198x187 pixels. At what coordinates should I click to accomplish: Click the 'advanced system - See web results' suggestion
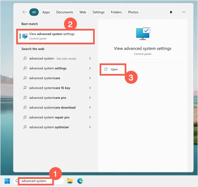click(57, 59)
